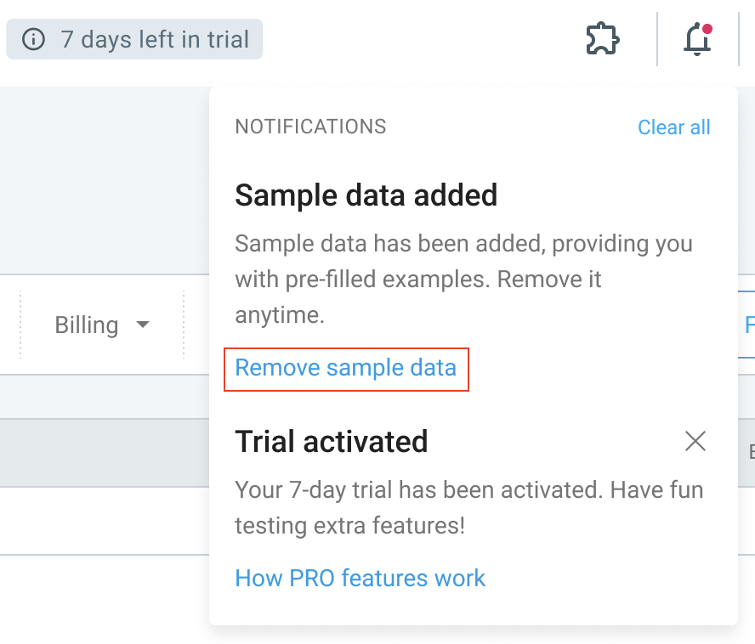The image size is (755, 644).
Task: Open How PRO features work link
Action: (360, 578)
